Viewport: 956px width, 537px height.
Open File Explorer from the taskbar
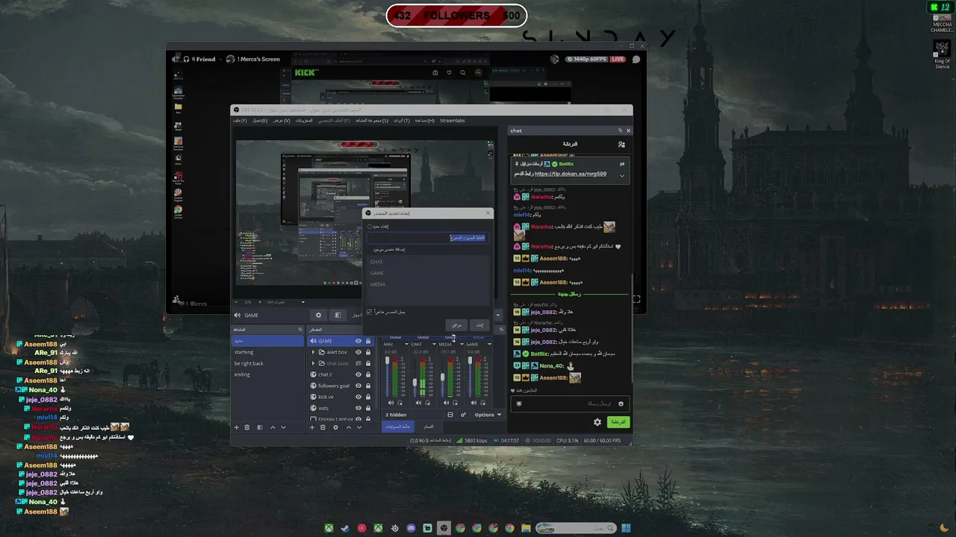point(526,528)
